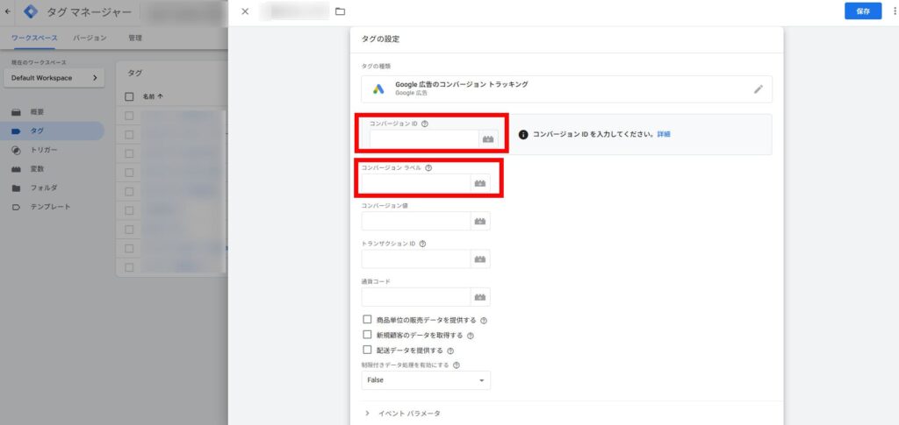Open variable picker beside トランザクション ID field

tap(480, 259)
